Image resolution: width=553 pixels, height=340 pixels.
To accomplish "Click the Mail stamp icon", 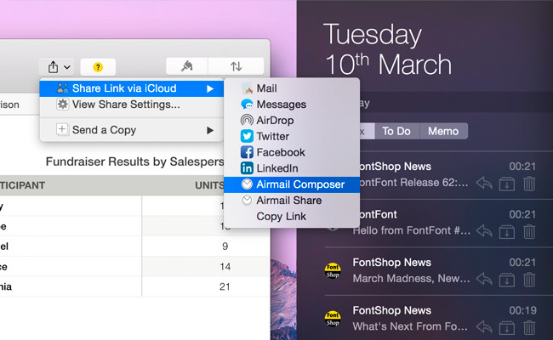I will click(x=247, y=88).
